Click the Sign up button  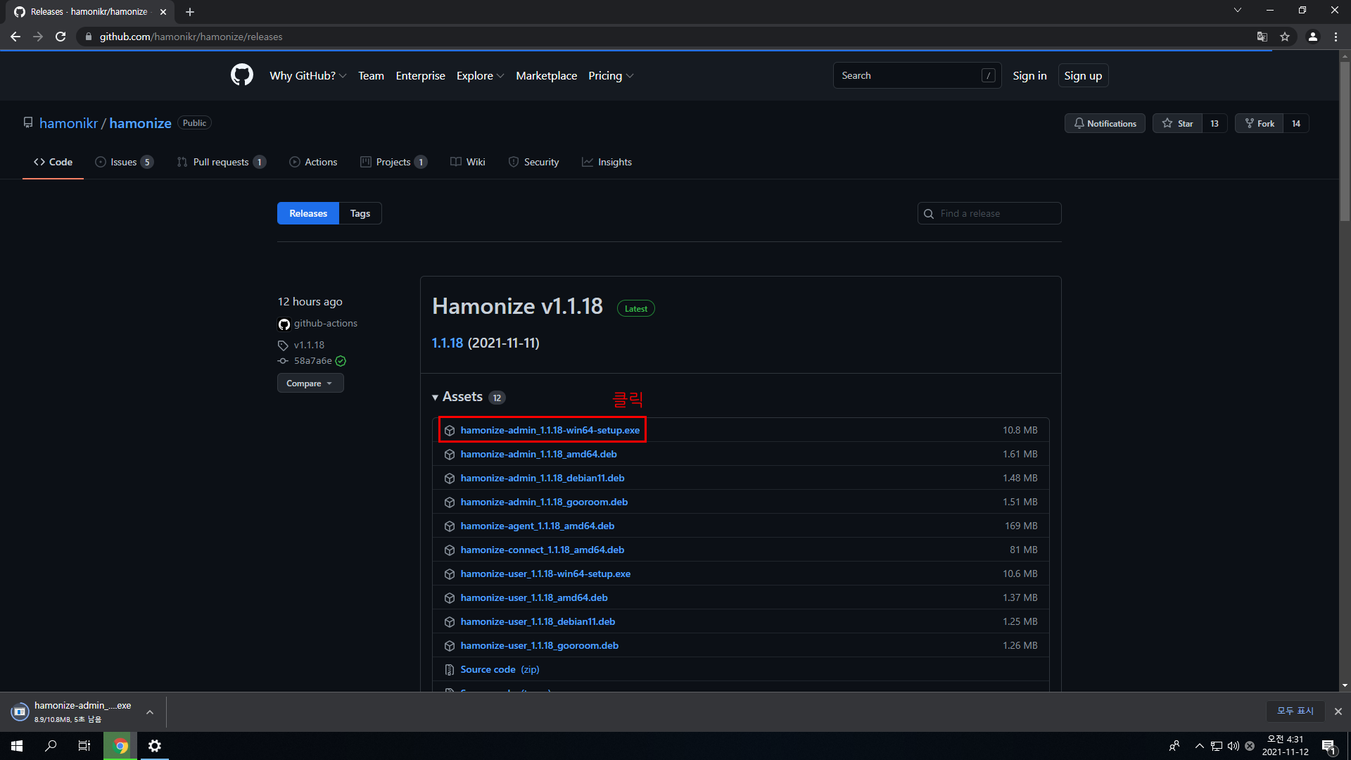(x=1082, y=75)
